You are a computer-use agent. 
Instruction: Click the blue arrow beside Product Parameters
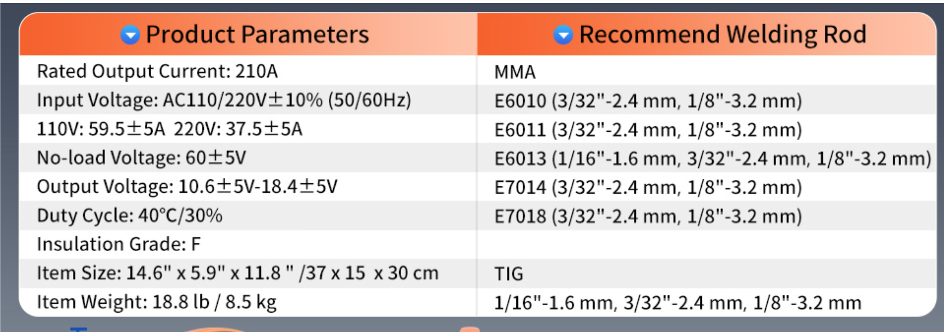pos(130,35)
